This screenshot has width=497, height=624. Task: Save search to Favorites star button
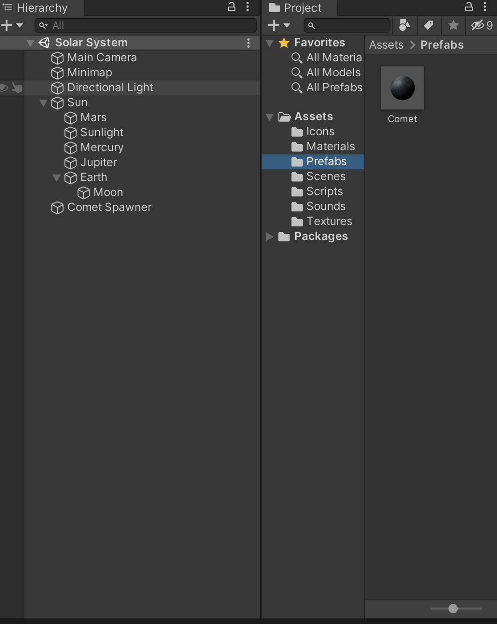(x=453, y=25)
